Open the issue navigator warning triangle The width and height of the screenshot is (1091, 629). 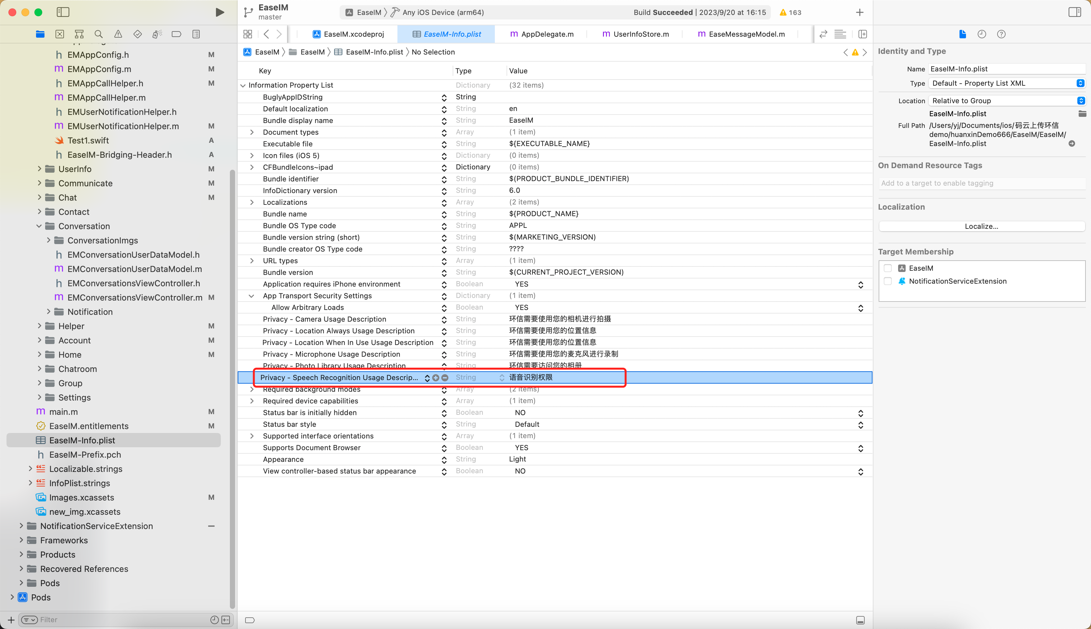(118, 34)
